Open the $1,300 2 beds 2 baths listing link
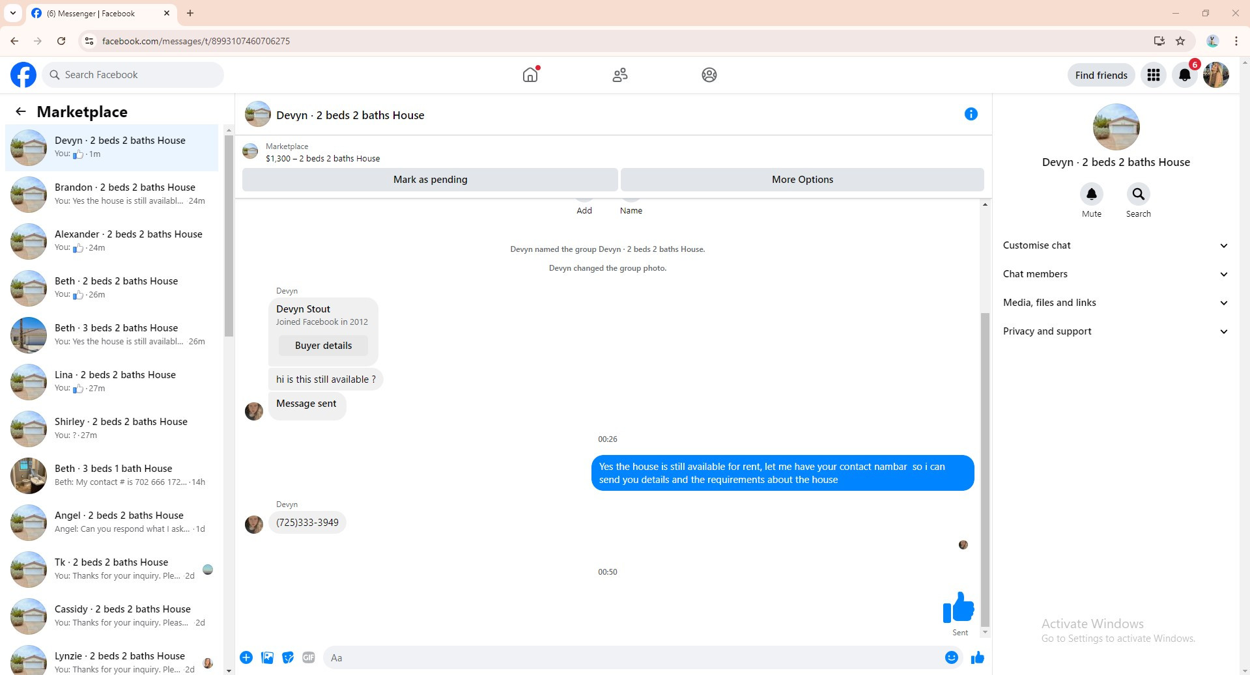This screenshot has width=1250, height=675. [322, 158]
